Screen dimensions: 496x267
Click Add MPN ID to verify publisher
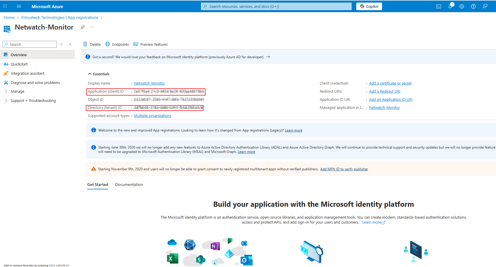[x=344, y=169]
